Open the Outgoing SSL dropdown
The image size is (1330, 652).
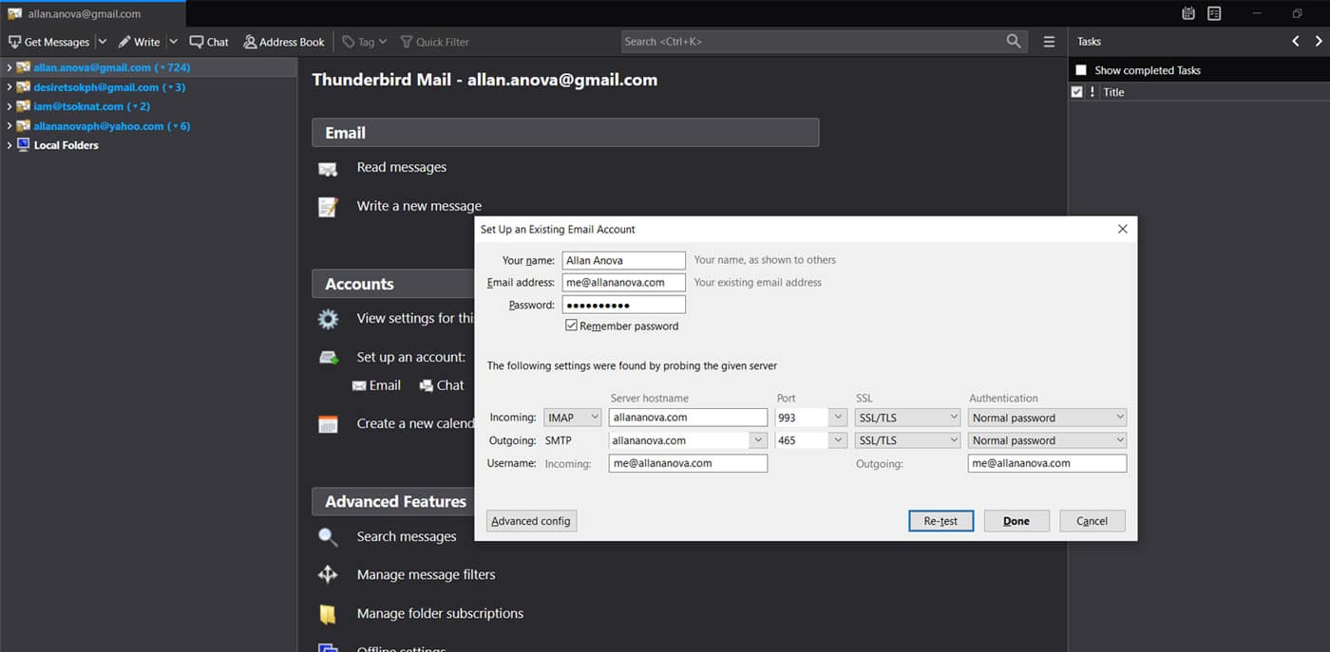coord(908,440)
